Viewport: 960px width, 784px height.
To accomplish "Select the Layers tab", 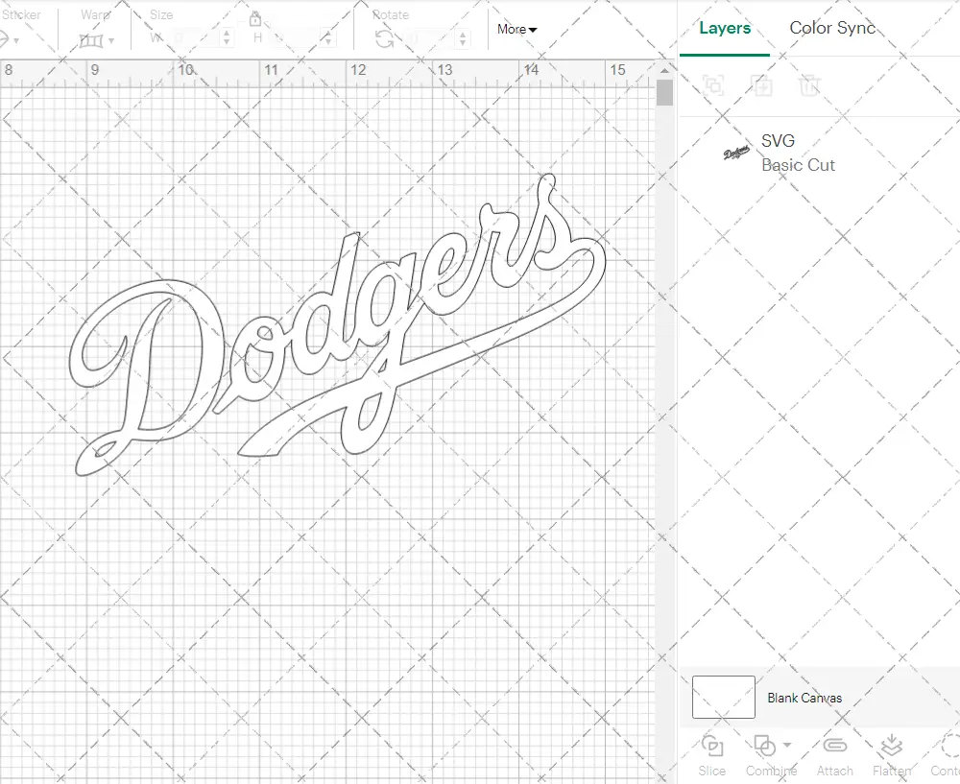I will [x=725, y=28].
